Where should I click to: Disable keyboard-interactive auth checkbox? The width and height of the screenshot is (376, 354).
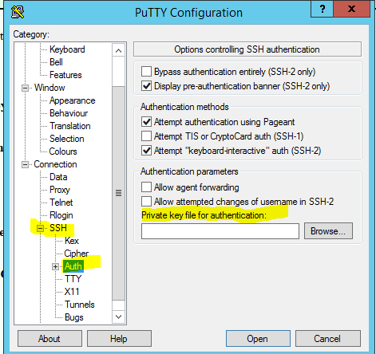tap(146, 151)
